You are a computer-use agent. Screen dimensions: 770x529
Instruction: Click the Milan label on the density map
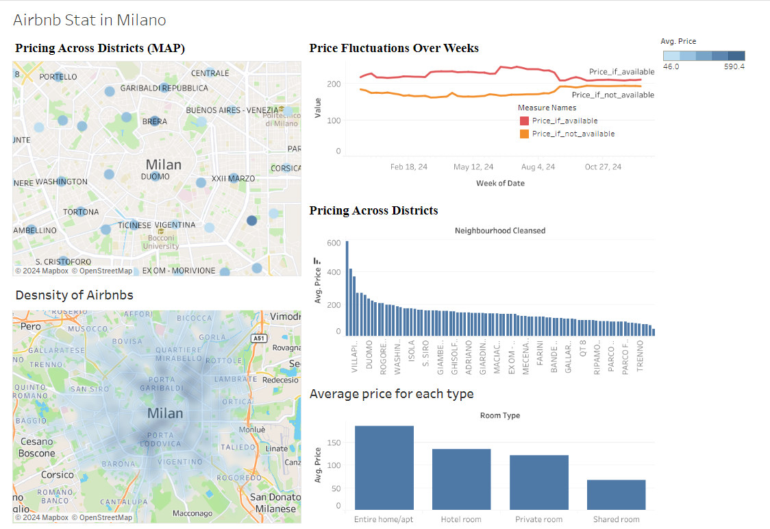(165, 414)
